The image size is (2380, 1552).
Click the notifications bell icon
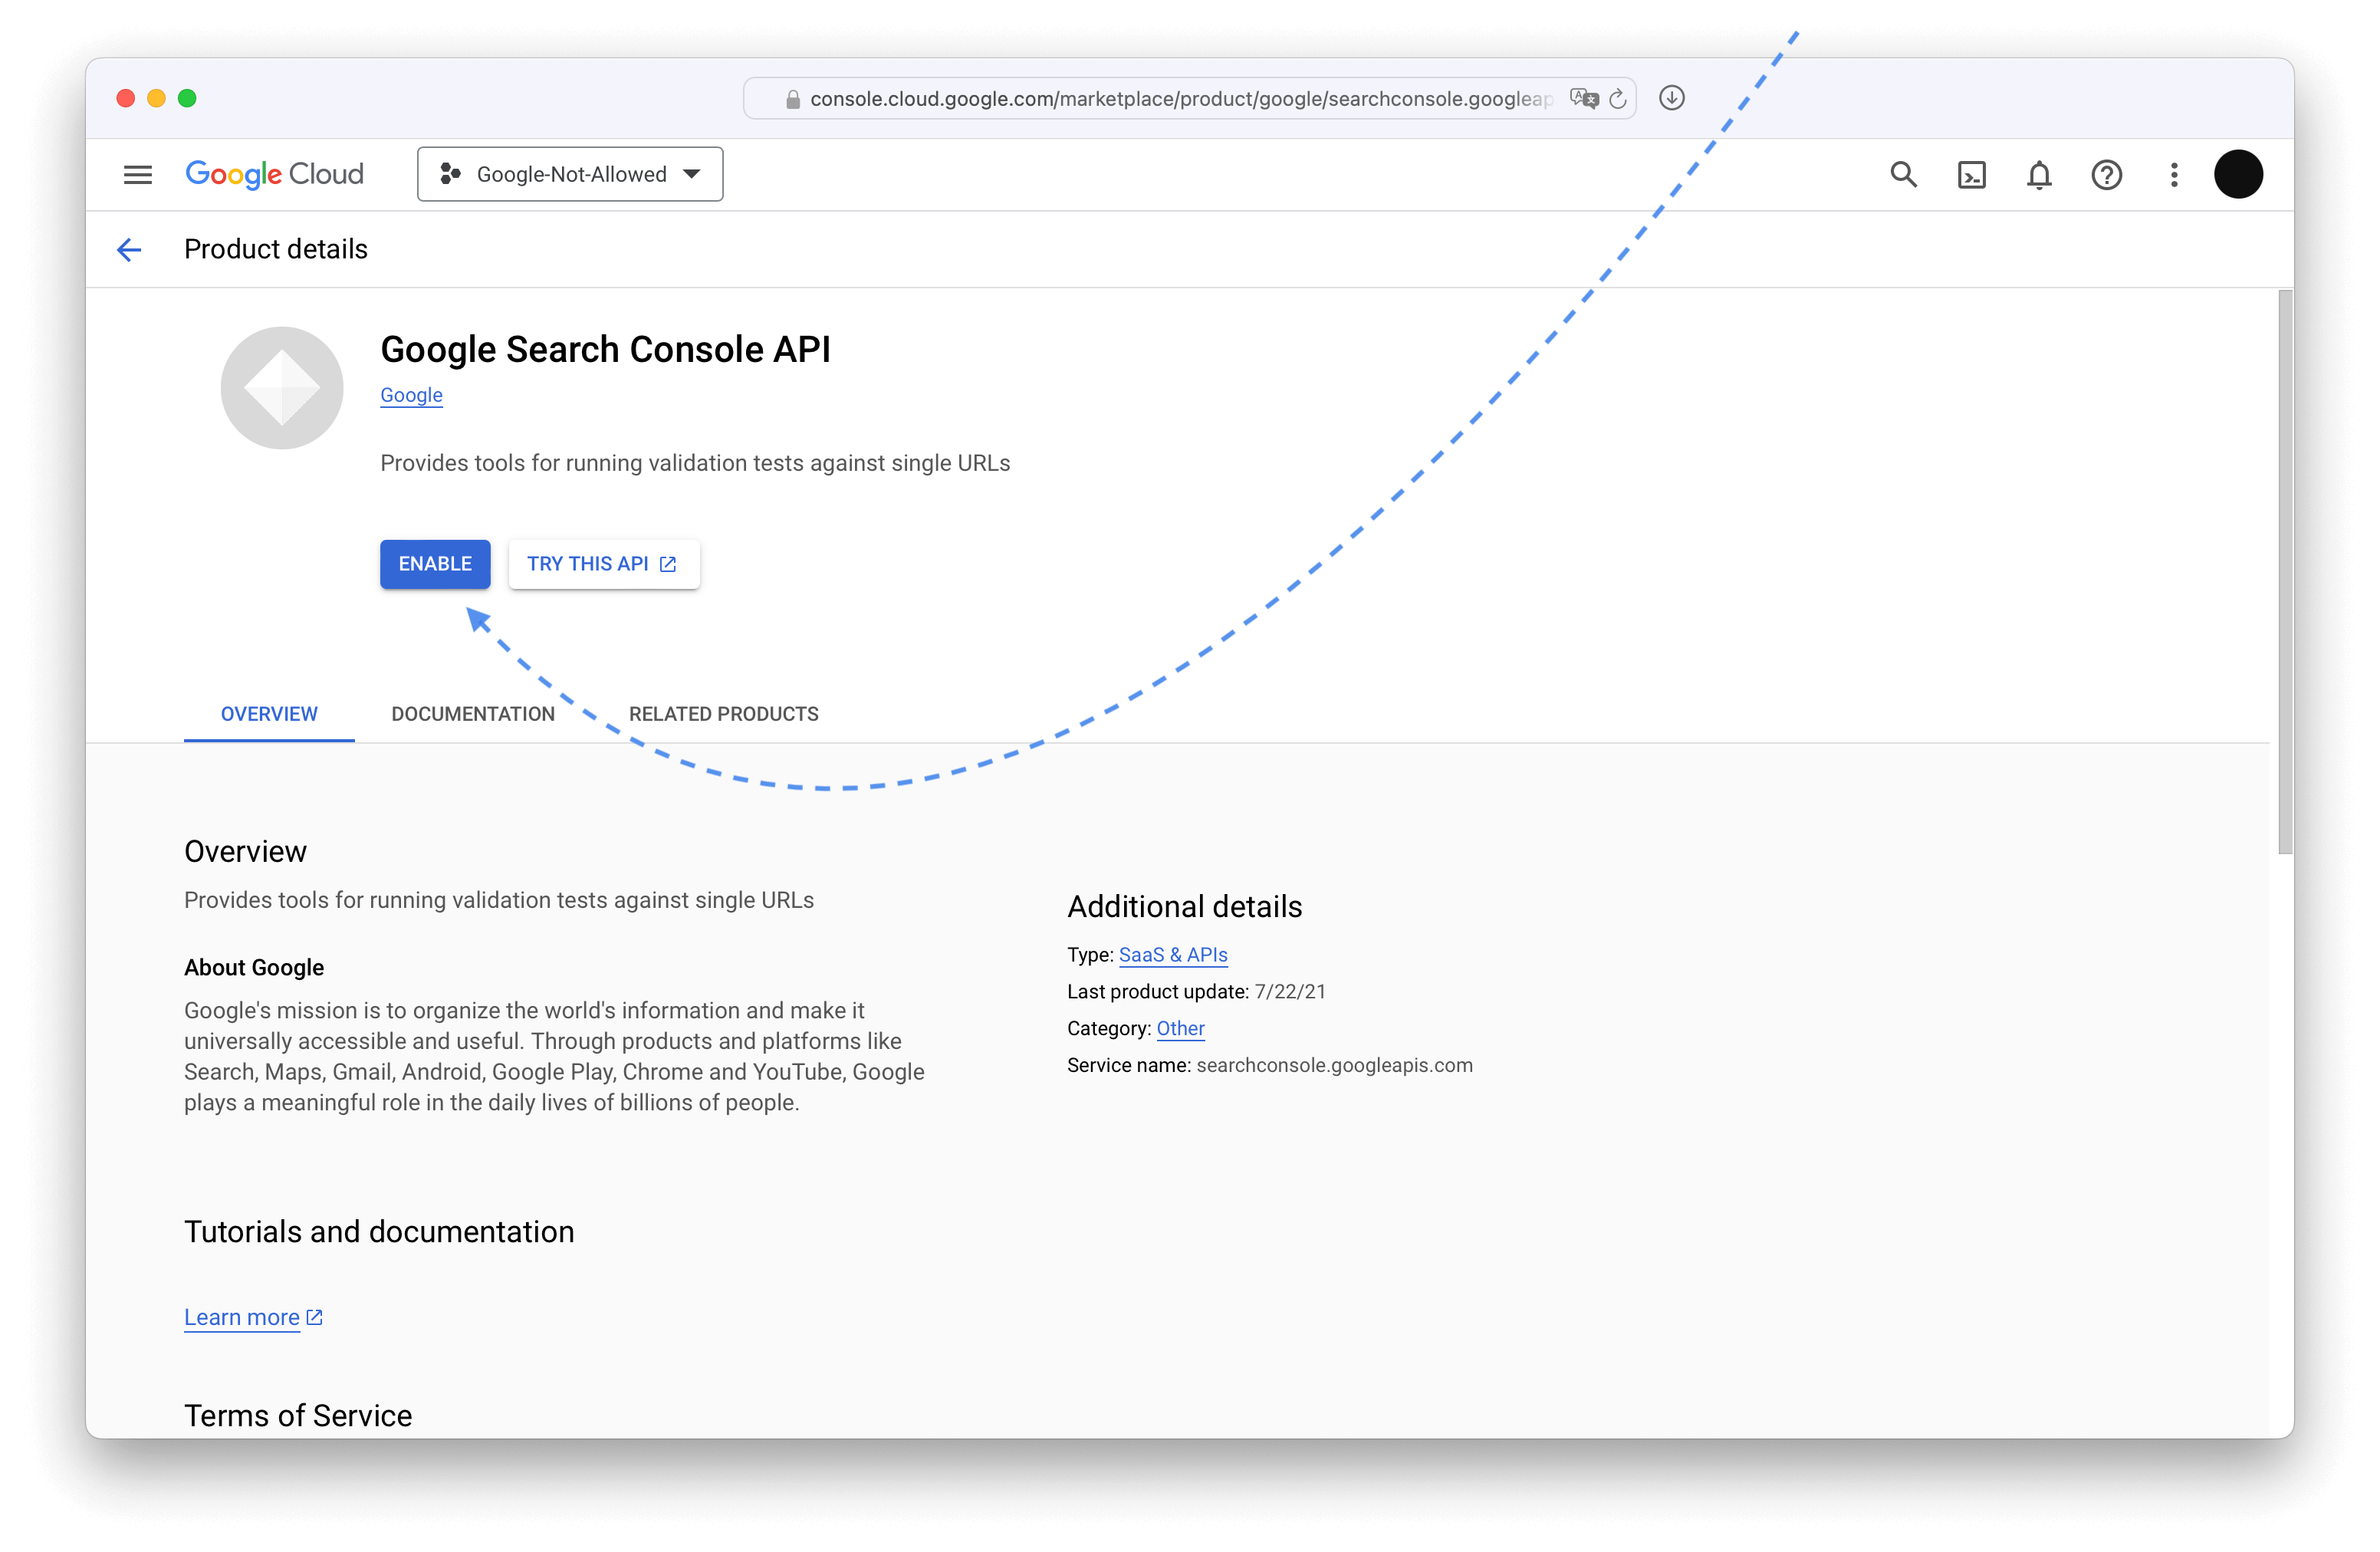point(2036,173)
